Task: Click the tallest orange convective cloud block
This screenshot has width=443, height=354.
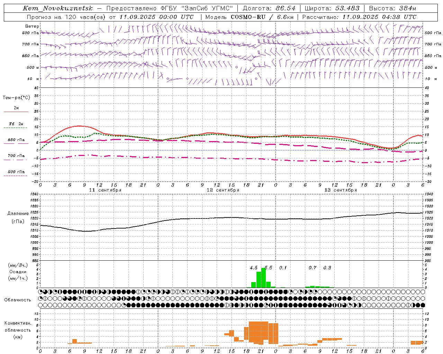Action: click(x=259, y=333)
